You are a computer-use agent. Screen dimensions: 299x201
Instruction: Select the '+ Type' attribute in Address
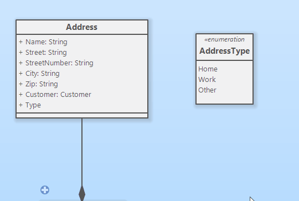point(30,105)
